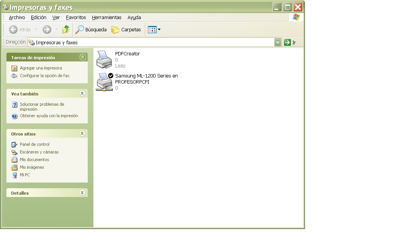Screen dimensions: 398x234
Task: Expand the Dirección address dropdown
Action: pyautogui.click(x=278, y=42)
